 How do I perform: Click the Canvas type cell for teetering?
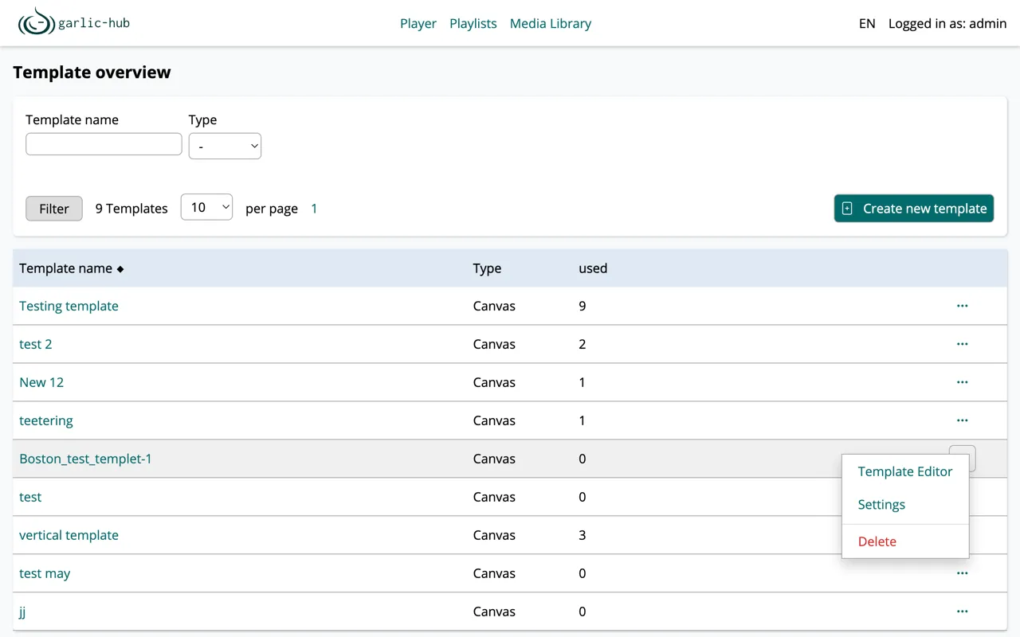click(494, 420)
